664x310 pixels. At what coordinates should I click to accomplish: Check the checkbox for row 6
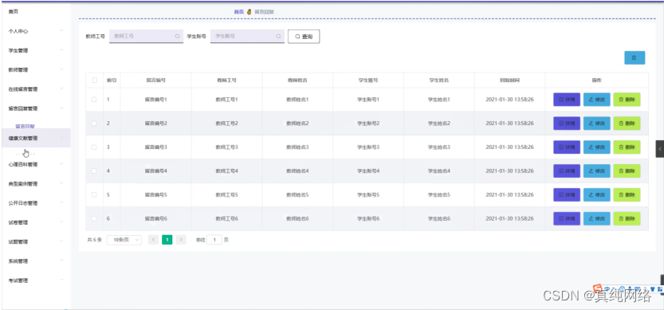[94, 218]
